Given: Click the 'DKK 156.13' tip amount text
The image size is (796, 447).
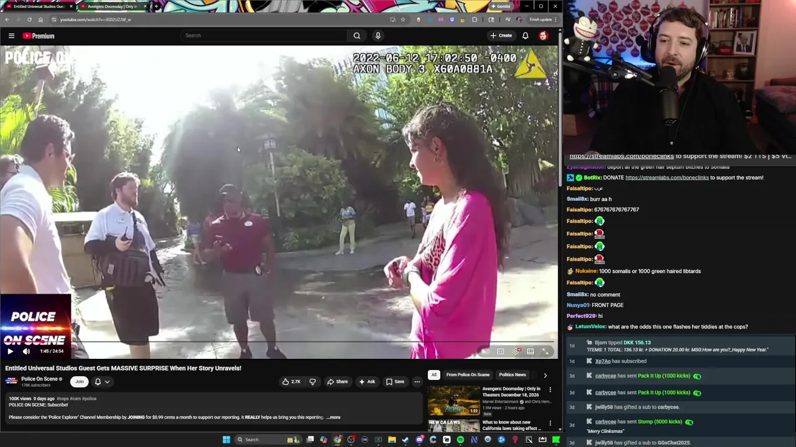Looking at the screenshot, I should pos(637,343).
